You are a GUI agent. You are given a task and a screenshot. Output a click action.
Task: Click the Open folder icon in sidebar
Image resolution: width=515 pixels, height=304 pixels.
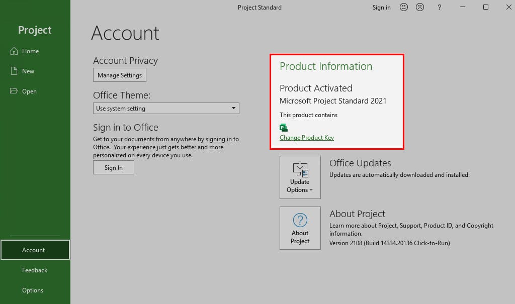tap(14, 91)
